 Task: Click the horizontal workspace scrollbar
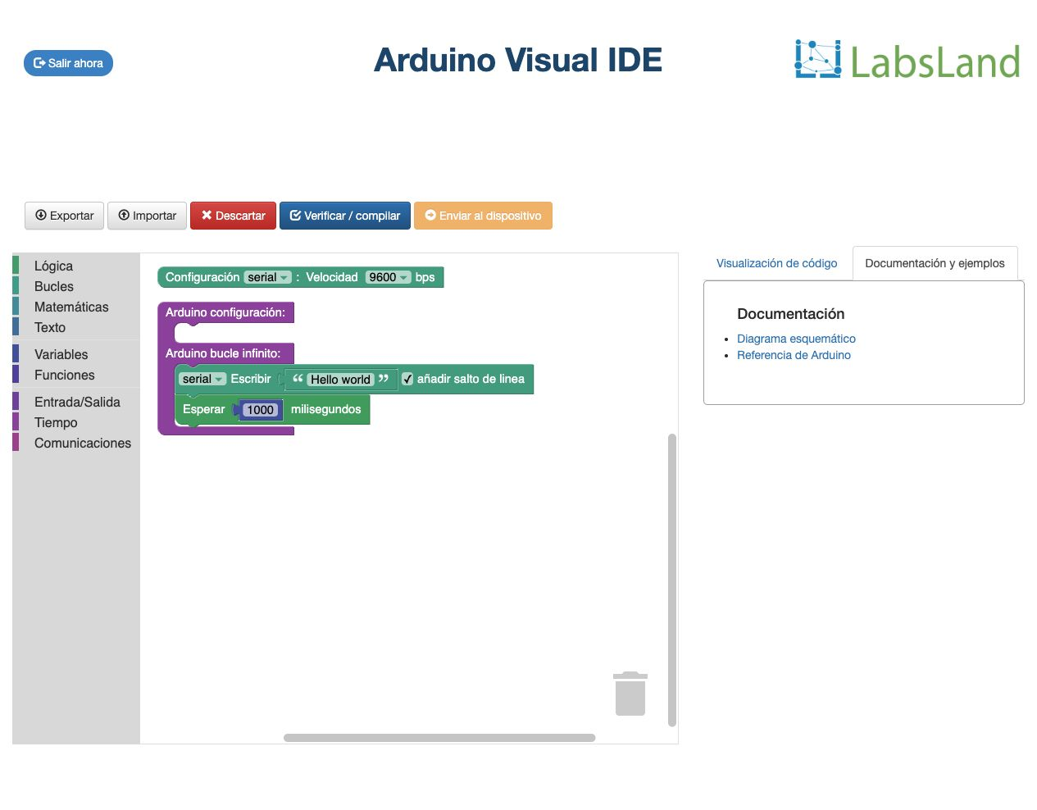[x=439, y=738]
